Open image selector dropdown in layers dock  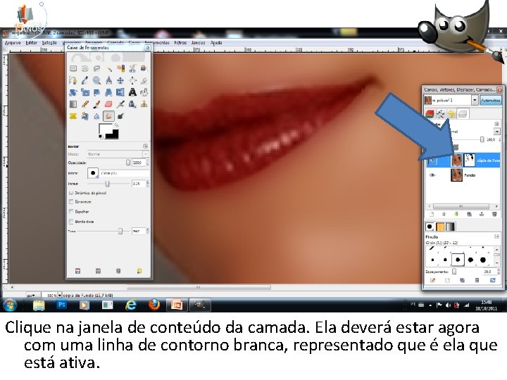click(x=475, y=100)
